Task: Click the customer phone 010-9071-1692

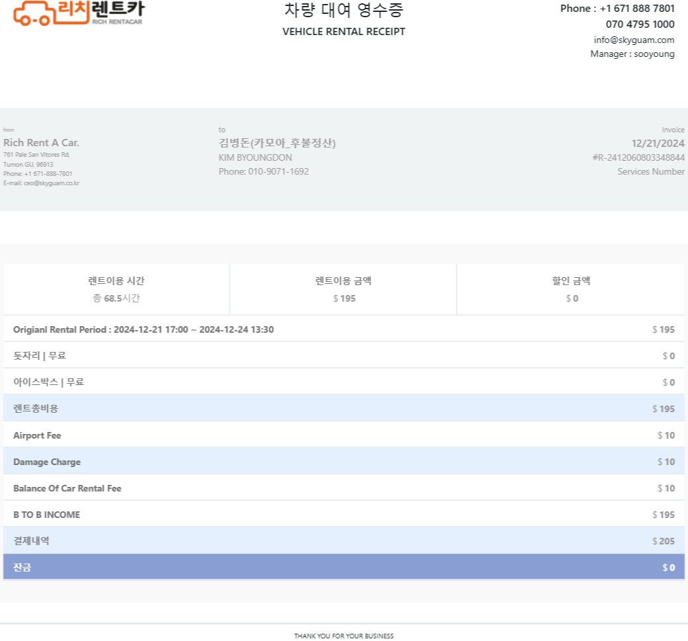Action: (x=263, y=171)
